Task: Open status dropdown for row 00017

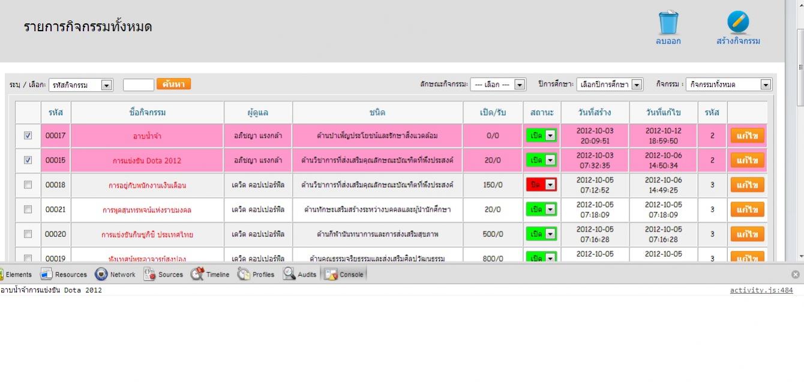Action: pyautogui.click(x=541, y=136)
